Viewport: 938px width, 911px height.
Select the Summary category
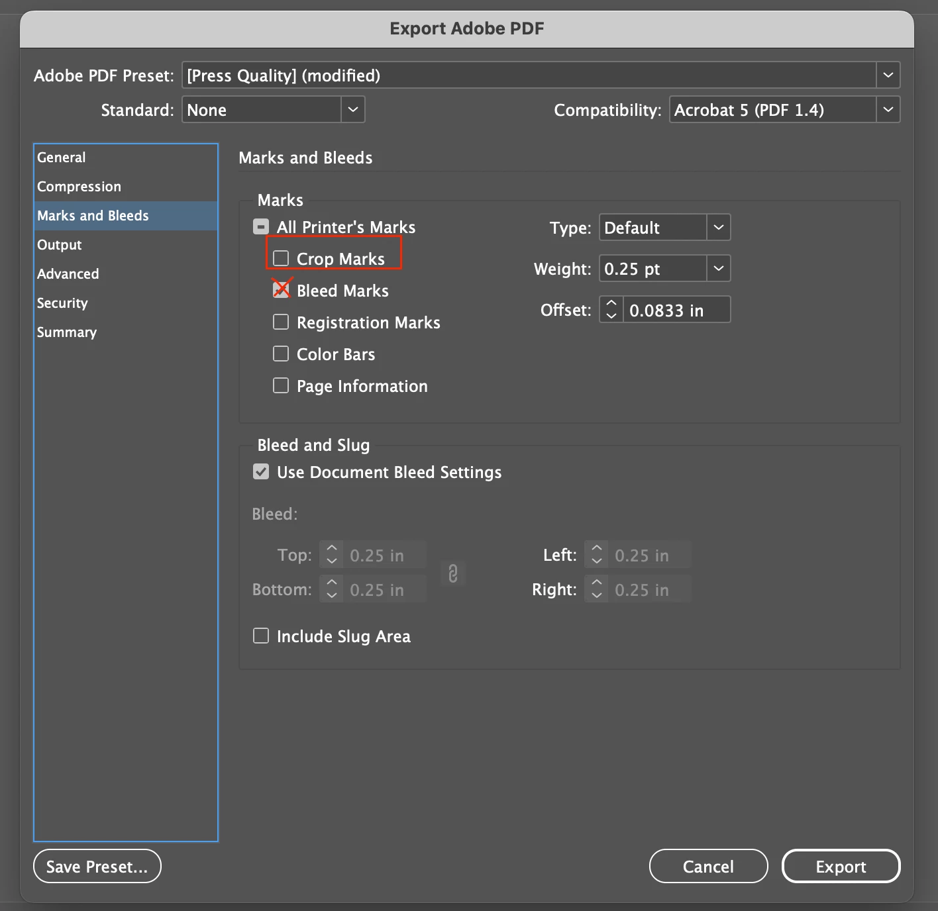coord(126,332)
